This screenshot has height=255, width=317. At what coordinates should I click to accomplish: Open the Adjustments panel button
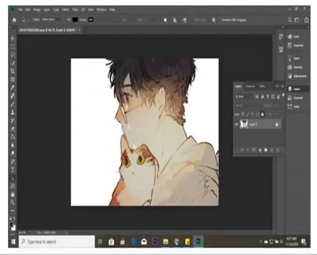[297, 76]
